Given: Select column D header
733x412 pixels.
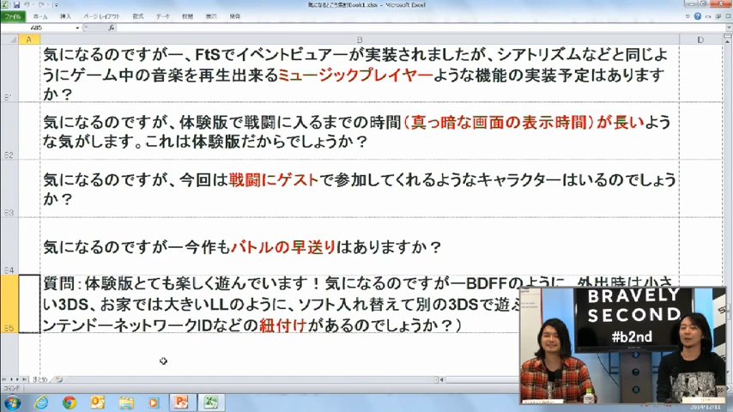Looking at the screenshot, I should (700, 39).
